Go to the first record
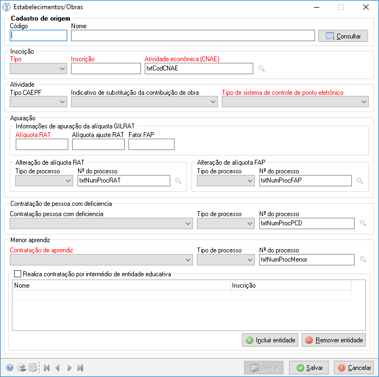This screenshot has height=377, width=379. [47, 368]
